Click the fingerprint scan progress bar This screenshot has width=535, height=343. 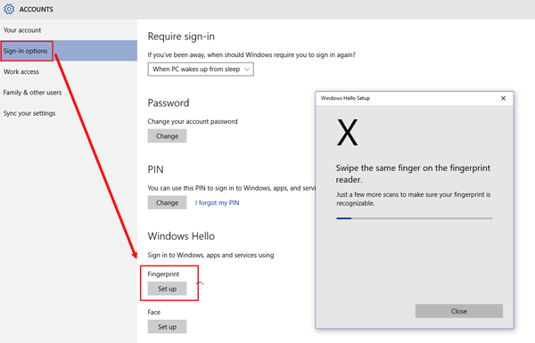tap(415, 218)
